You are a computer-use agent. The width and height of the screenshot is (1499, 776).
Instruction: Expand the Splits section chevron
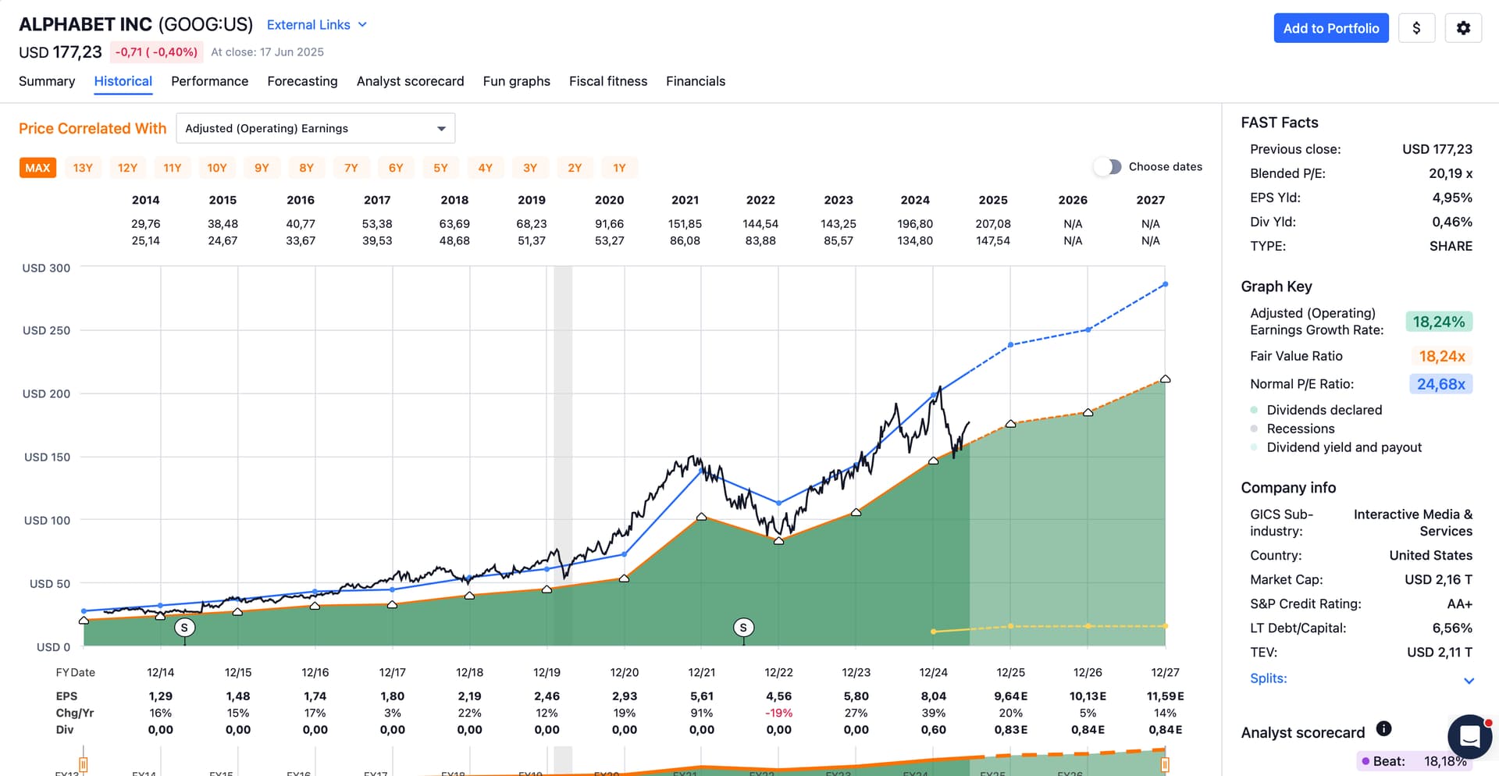click(1469, 681)
